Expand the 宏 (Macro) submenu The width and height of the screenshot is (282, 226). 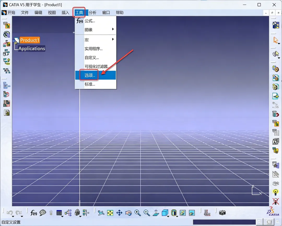(96, 40)
